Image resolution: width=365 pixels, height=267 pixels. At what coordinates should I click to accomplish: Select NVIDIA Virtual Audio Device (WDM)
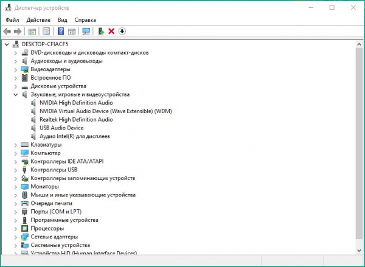106,111
